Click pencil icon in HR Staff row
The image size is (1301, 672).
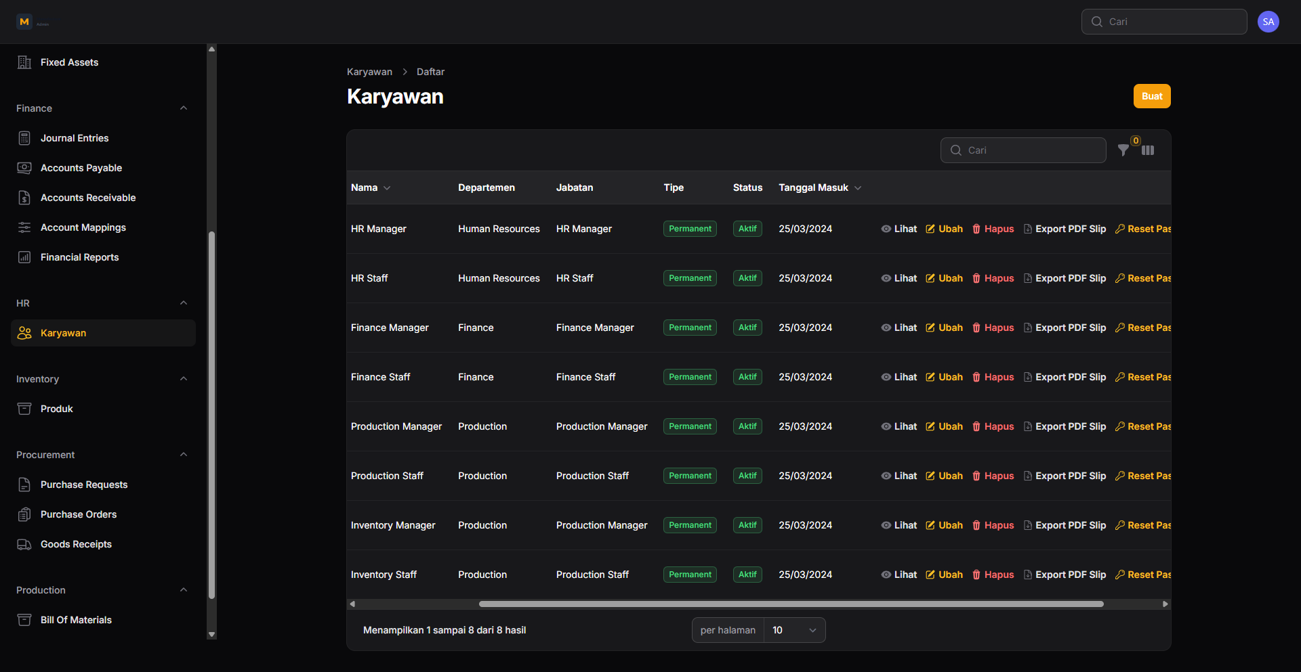pyautogui.click(x=930, y=278)
